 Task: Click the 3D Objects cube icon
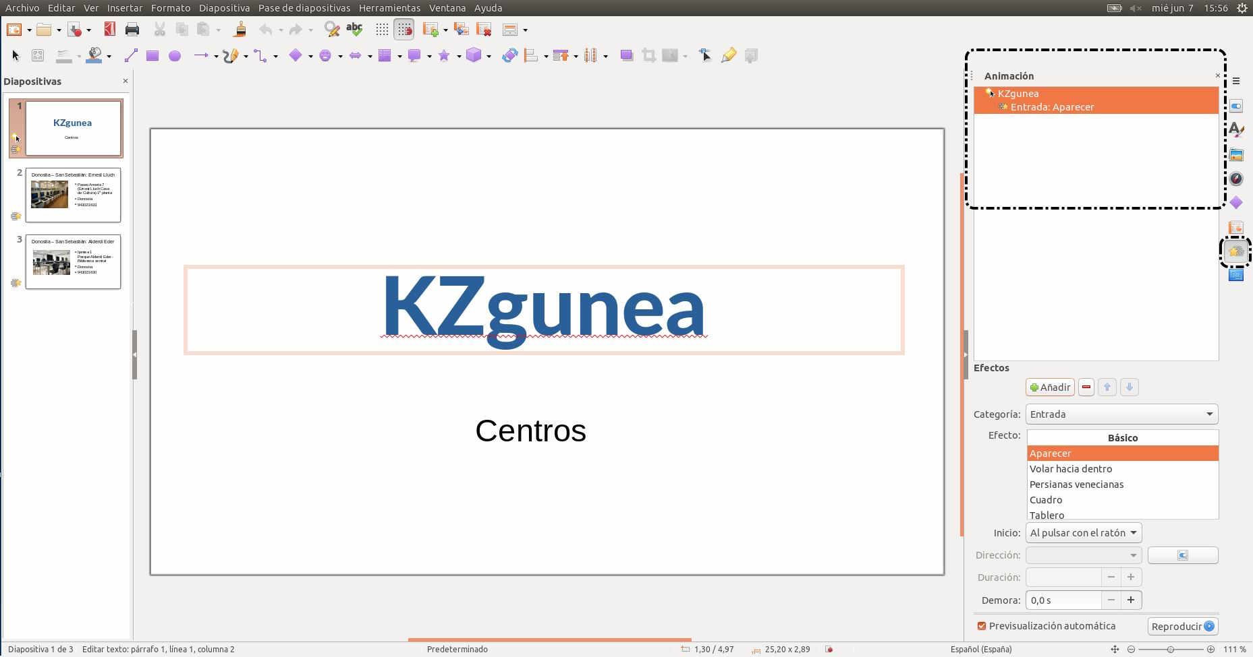(474, 55)
